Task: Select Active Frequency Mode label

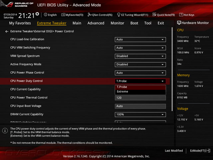Action: 26,64
